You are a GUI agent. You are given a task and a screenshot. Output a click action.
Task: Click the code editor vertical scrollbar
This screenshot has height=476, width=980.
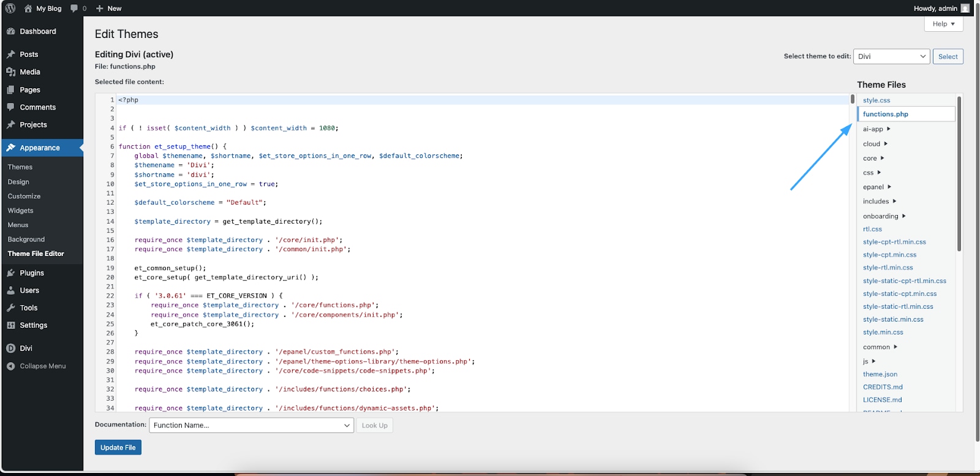click(852, 99)
